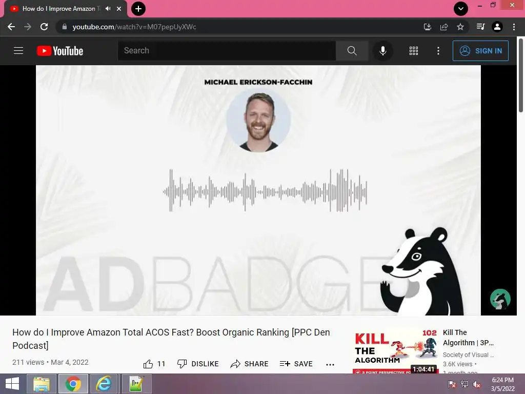Click SAVE to add to playlist
This screenshot has width=525, height=394.
coord(296,364)
